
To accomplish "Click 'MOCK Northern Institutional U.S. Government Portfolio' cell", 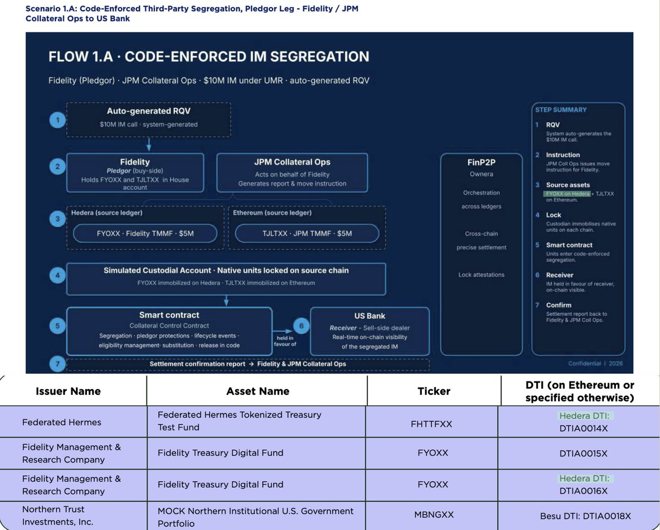I will (255, 517).
